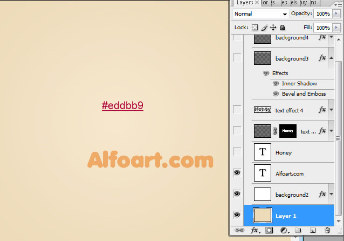Open the Opacity slider arrow
Viewport: 344px width, 241px height.
click(x=336, y=14)
